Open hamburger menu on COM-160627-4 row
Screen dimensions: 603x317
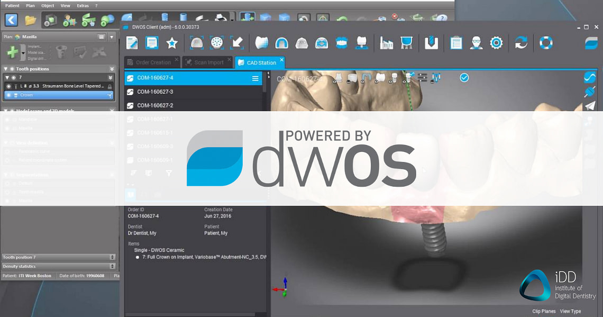255,78
